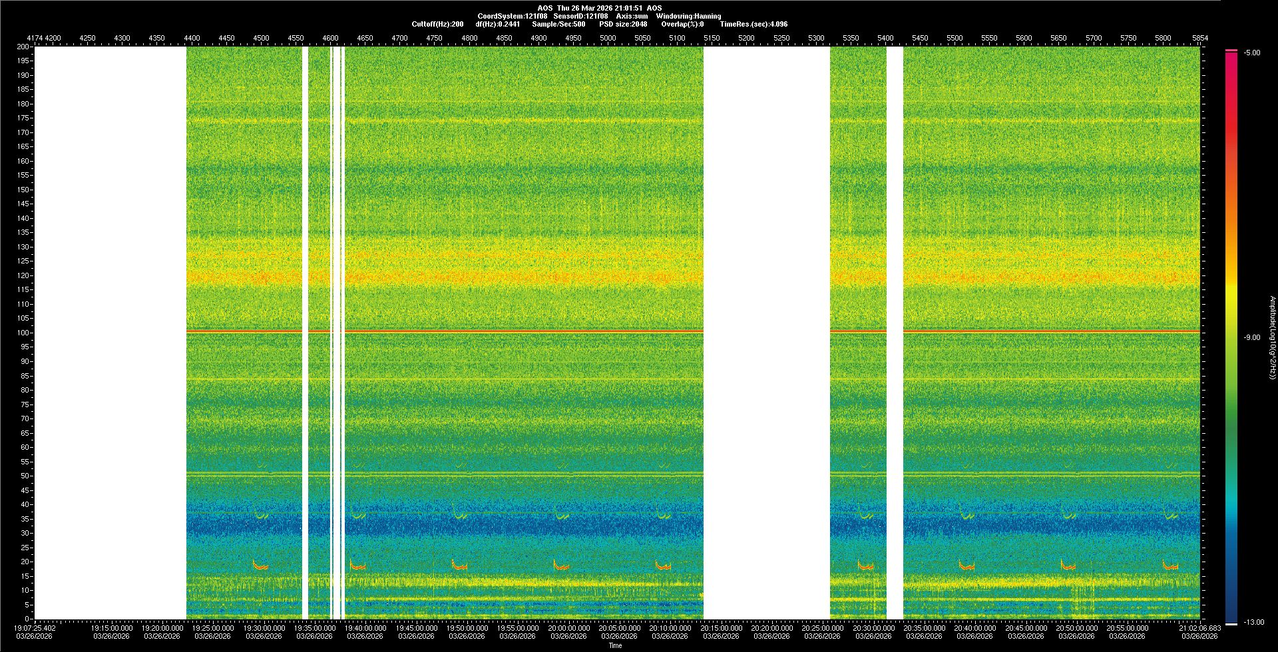
Task: Click the TimeRes.(sec):4.096 label
Action: [x=753, y=24]
